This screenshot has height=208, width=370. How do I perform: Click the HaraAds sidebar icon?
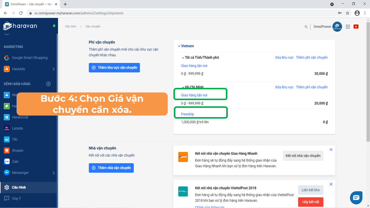click(x=7, y=69)
